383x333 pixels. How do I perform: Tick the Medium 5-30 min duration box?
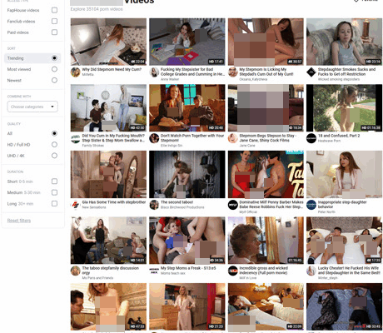54,192
